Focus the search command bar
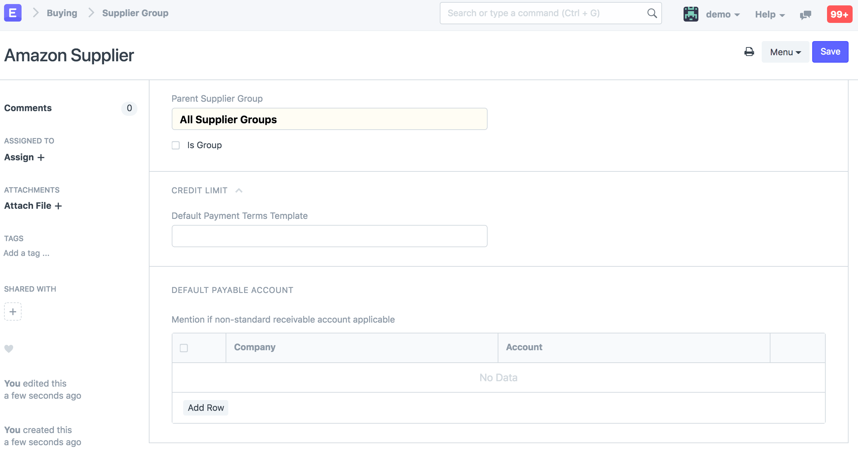The height and width of the screenshot is (460, 858). click(x=551, y=13)
